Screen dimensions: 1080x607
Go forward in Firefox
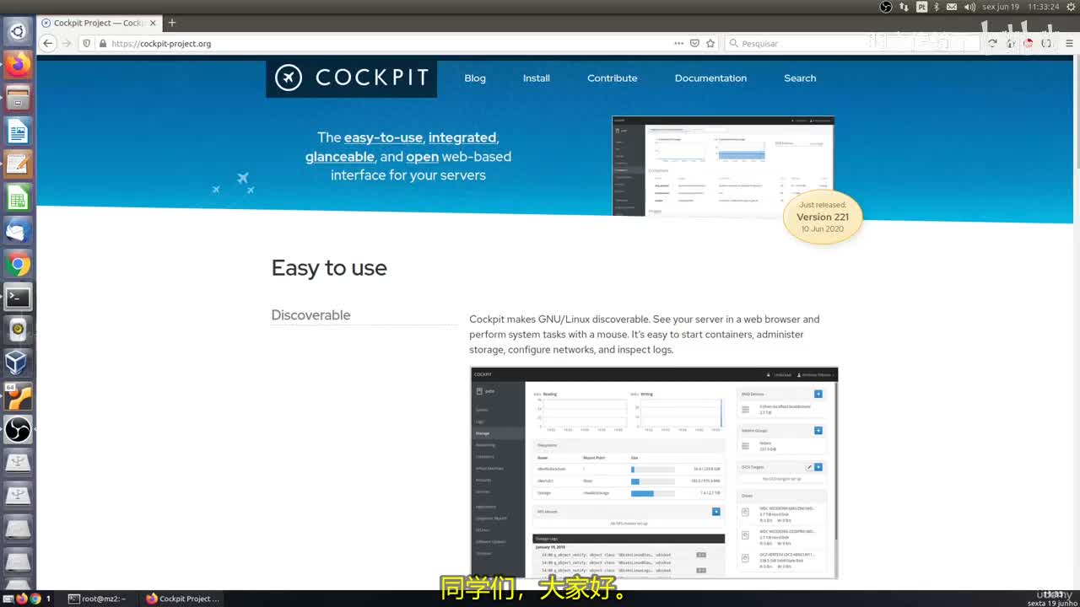tap(67, 43)
